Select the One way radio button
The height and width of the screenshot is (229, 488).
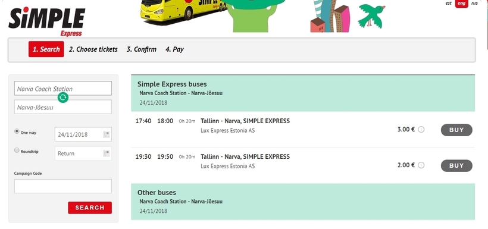[x=17, y=131]
